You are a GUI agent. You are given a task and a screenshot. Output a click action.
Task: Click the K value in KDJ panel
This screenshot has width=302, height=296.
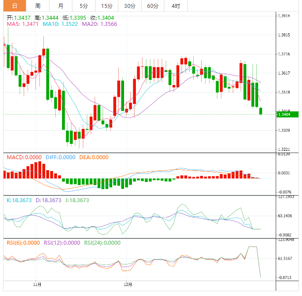(19, 200)
